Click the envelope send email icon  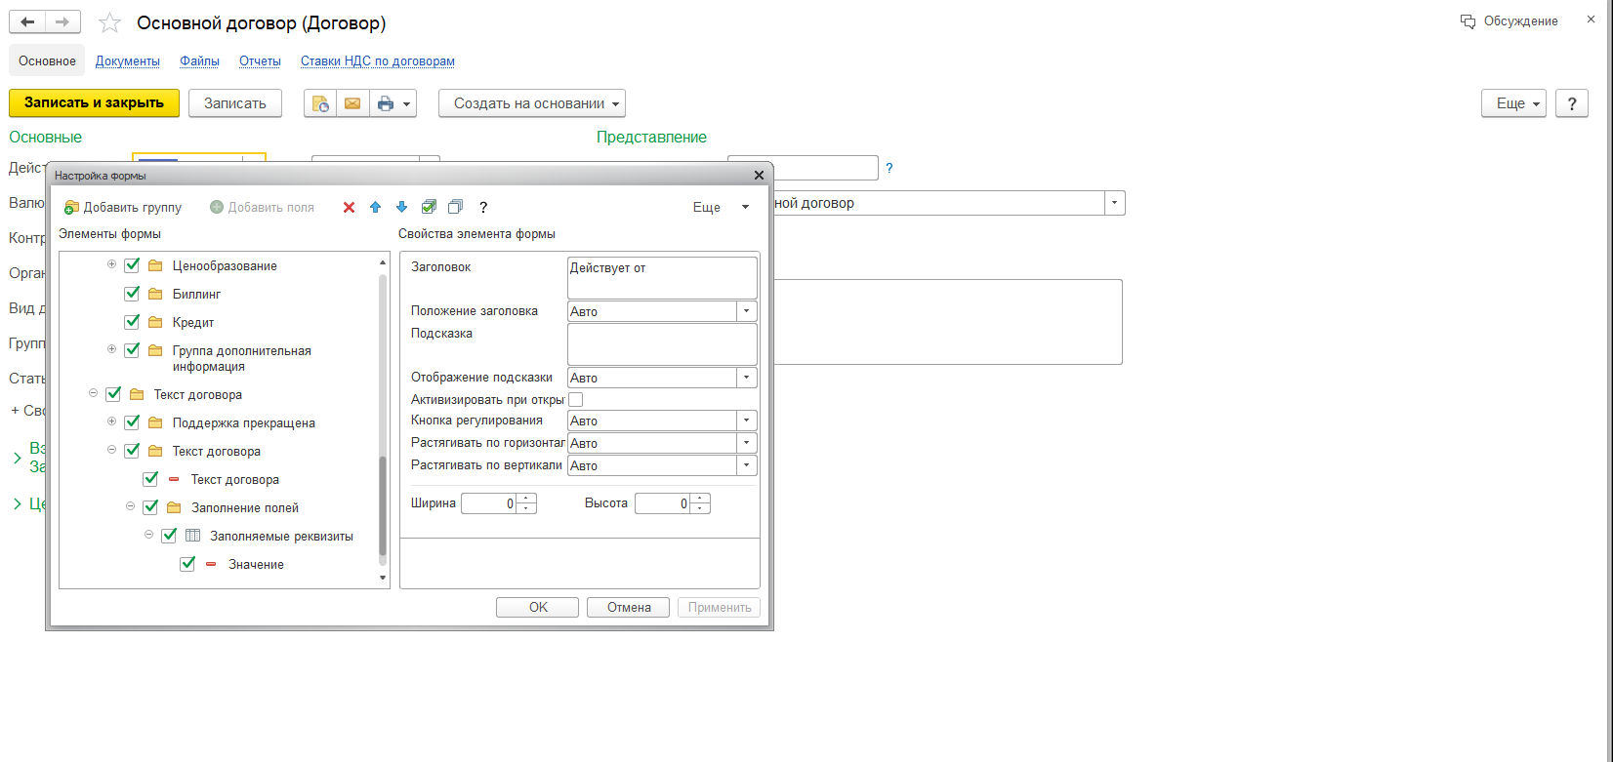[352, 103]
